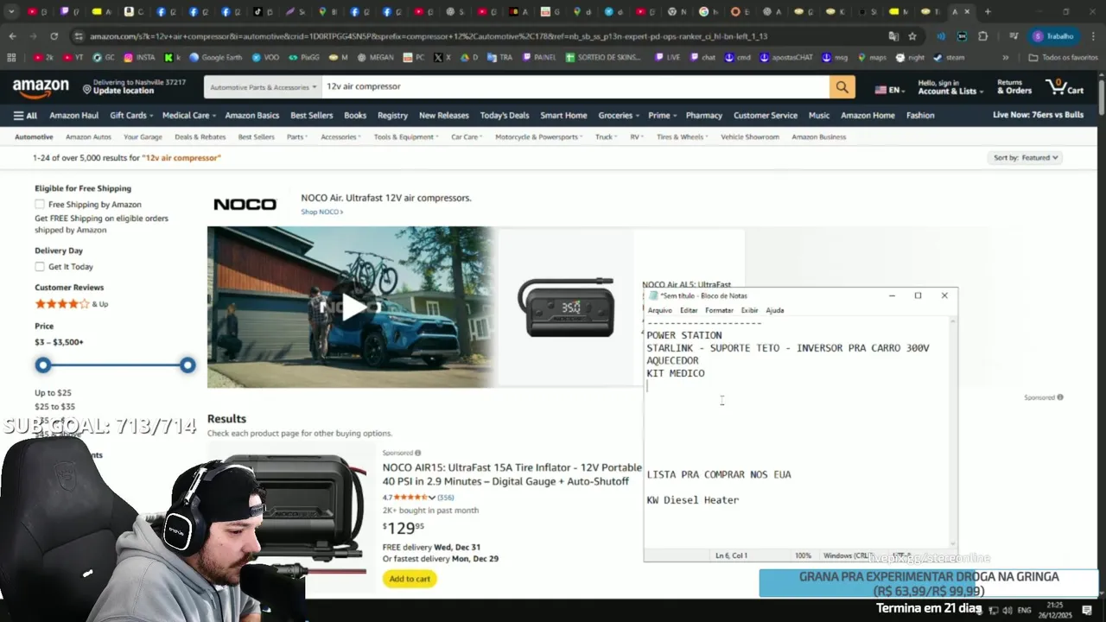Open Notepad Formatar menu
The image size is (1106, 622).
point(719,310)
